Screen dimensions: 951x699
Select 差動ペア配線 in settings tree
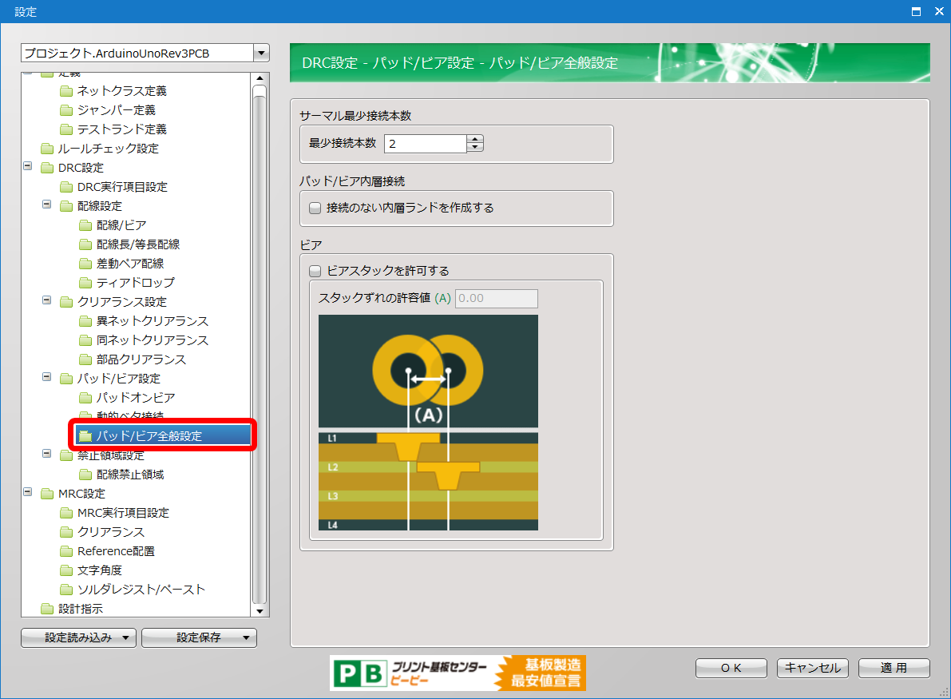pos(130,264)
